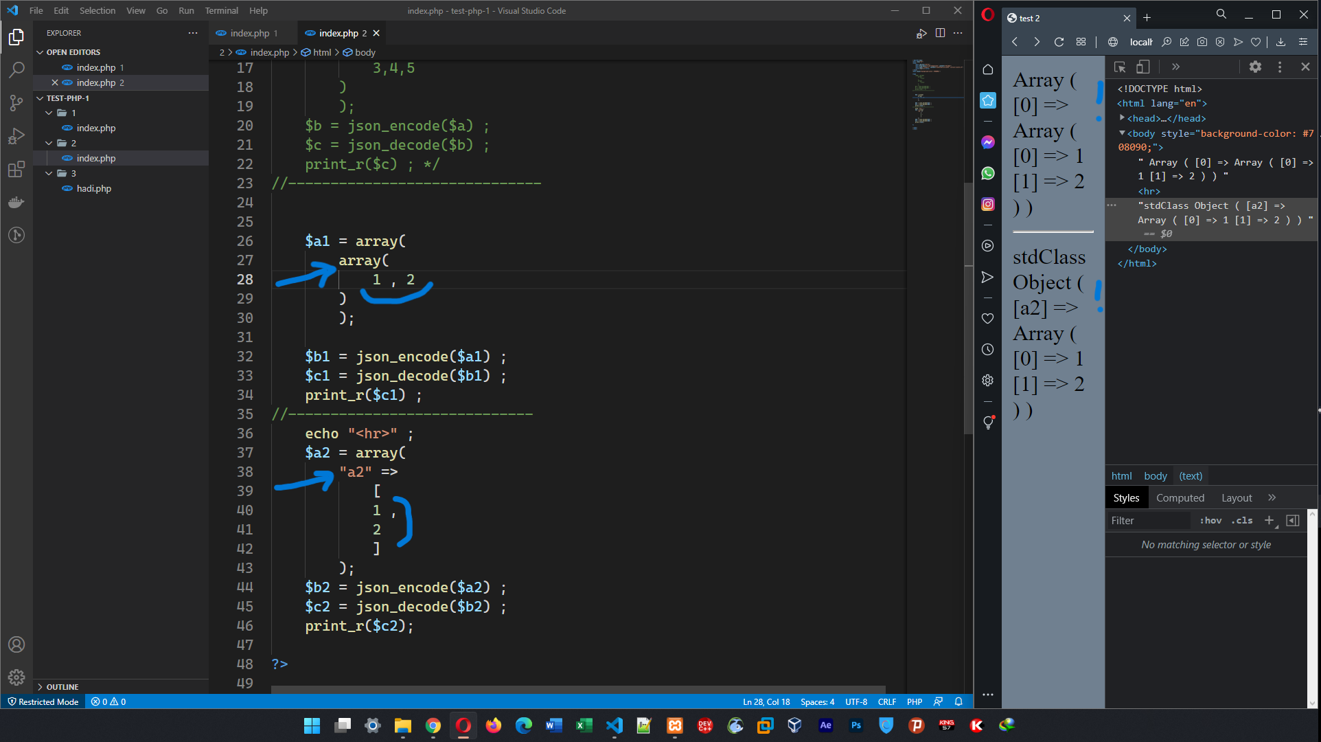The image size is (1321, 742).
Task: Click the split editor right icon
Action: pyautogui.click(x=940, y=33)
